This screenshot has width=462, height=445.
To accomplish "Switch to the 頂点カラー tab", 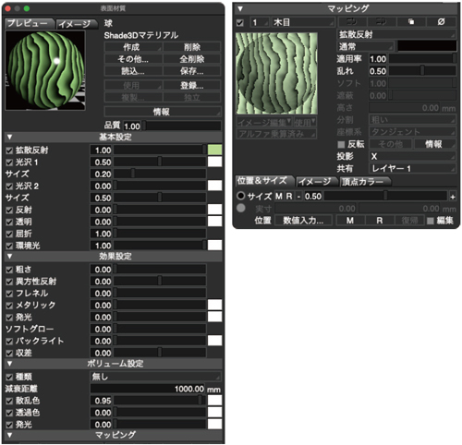I will click(365, 182).
